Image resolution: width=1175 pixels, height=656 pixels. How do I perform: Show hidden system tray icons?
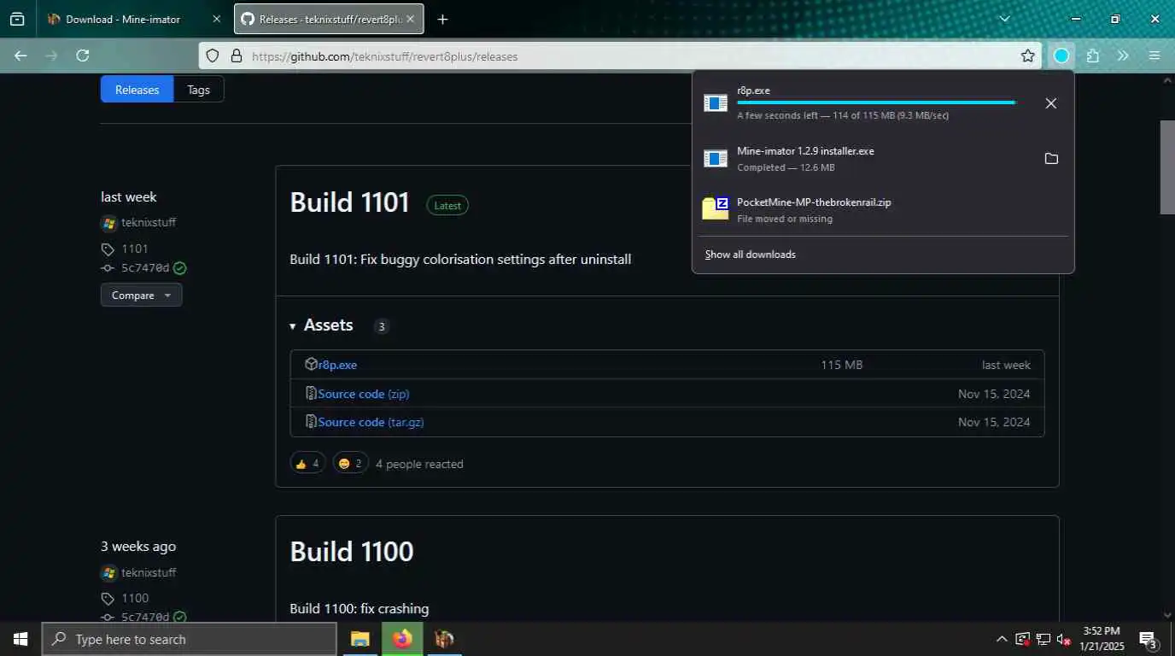(1002, 639)
